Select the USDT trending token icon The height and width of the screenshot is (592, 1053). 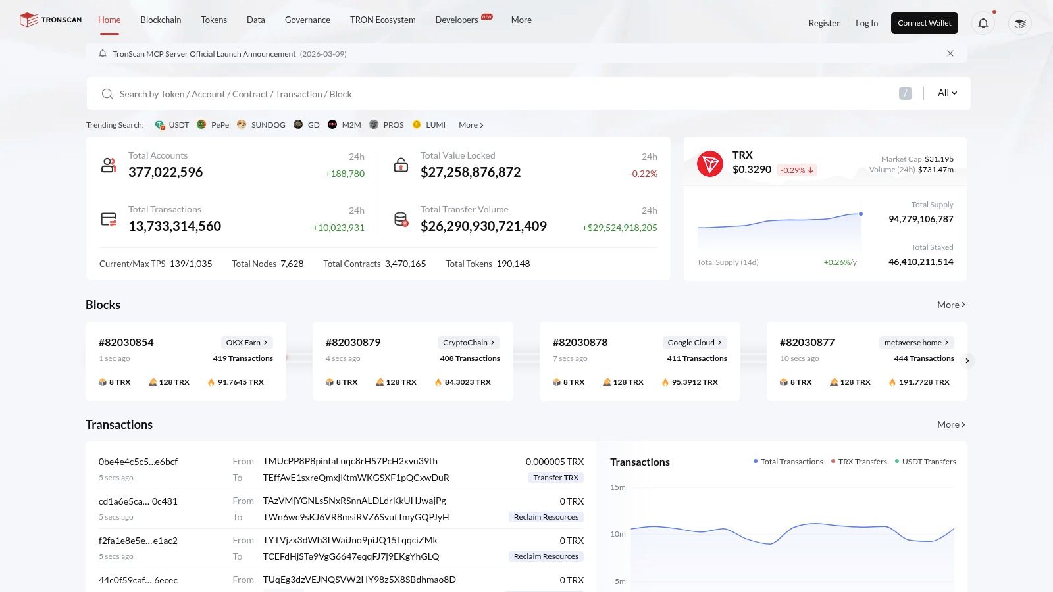click(x=159, y=124)
